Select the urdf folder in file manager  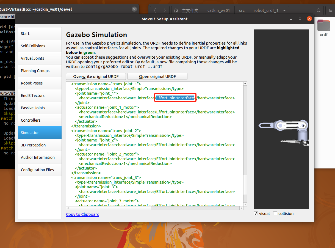[x=324, y=28]
